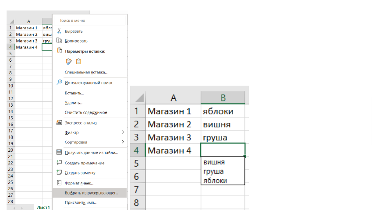Choose Экспресс-анализ entry
Viewport: 372px width, 212px height.
pyautogui.click(x=81, y=123)
